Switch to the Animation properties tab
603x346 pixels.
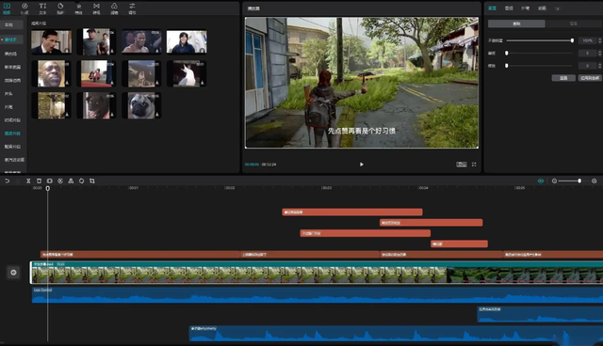point(542,8)
